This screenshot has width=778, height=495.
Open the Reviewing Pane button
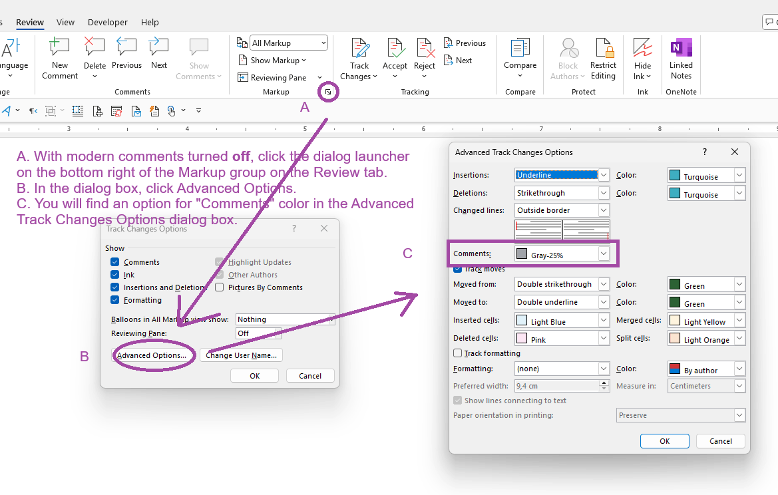[x=272, y=77]
